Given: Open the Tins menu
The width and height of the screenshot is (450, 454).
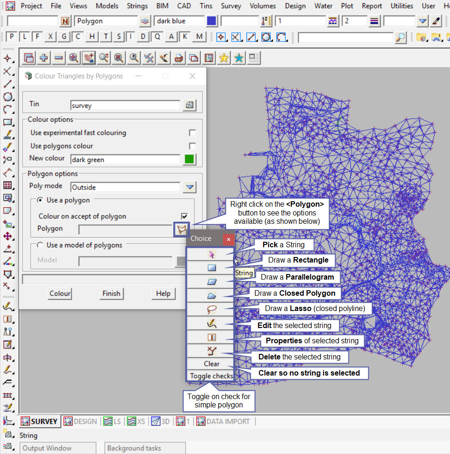Looking at the screenshot, I should 206,6.
